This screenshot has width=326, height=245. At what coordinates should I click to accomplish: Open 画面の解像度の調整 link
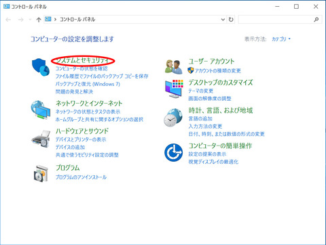pos(210,98)
